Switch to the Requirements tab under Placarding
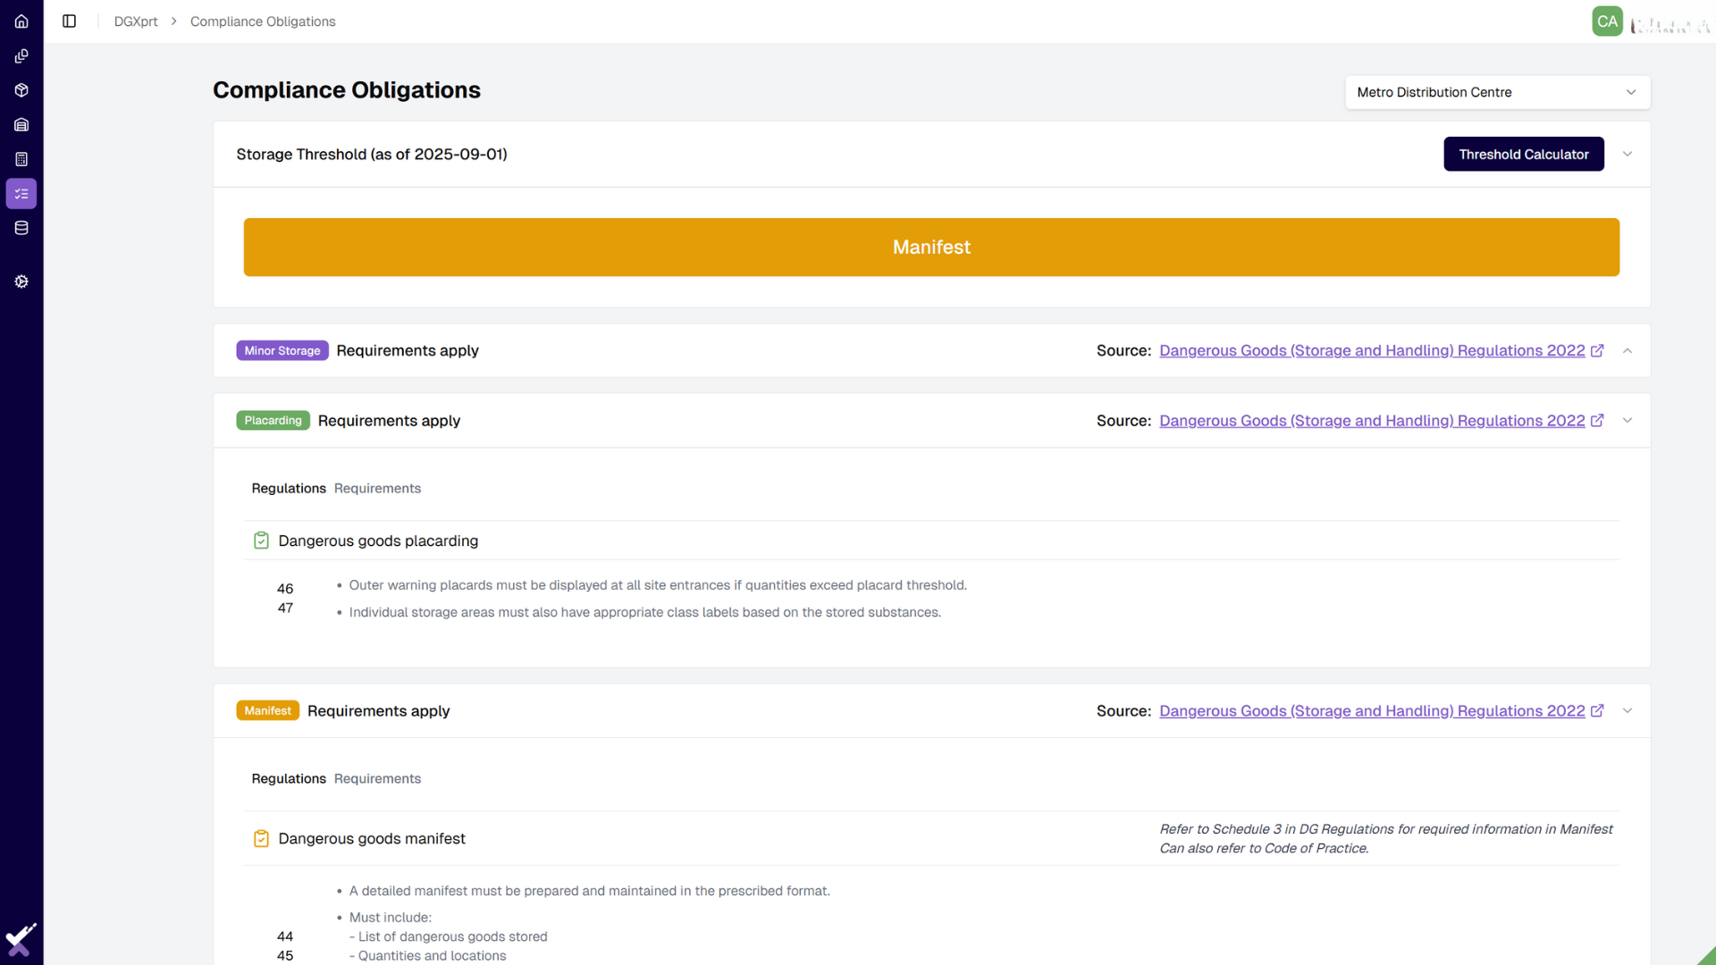The image size is (1716, 965). (x=377, y=488)
